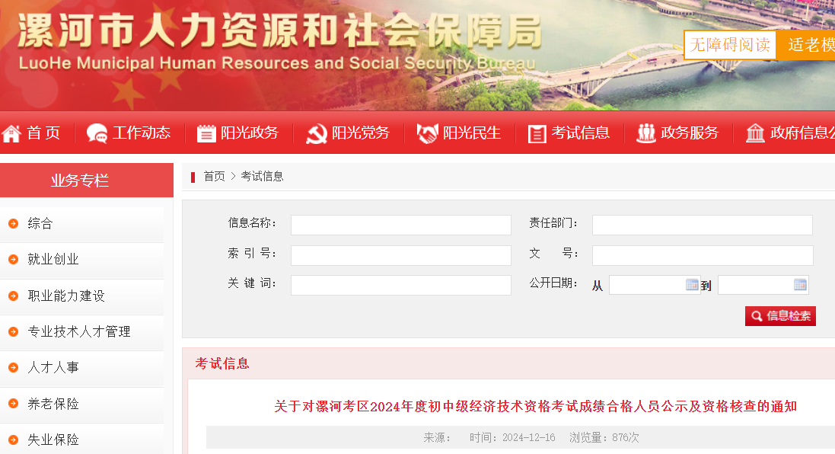Viewport: 835px width, 454px height.
Task: Click the document icon beside 考试信息 menu
Action: (x=537, y=133)
